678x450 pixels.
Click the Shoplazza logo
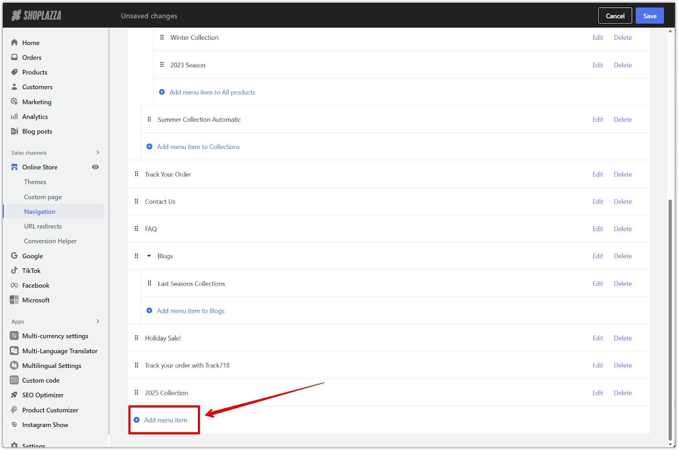click(x=36, y=16)
